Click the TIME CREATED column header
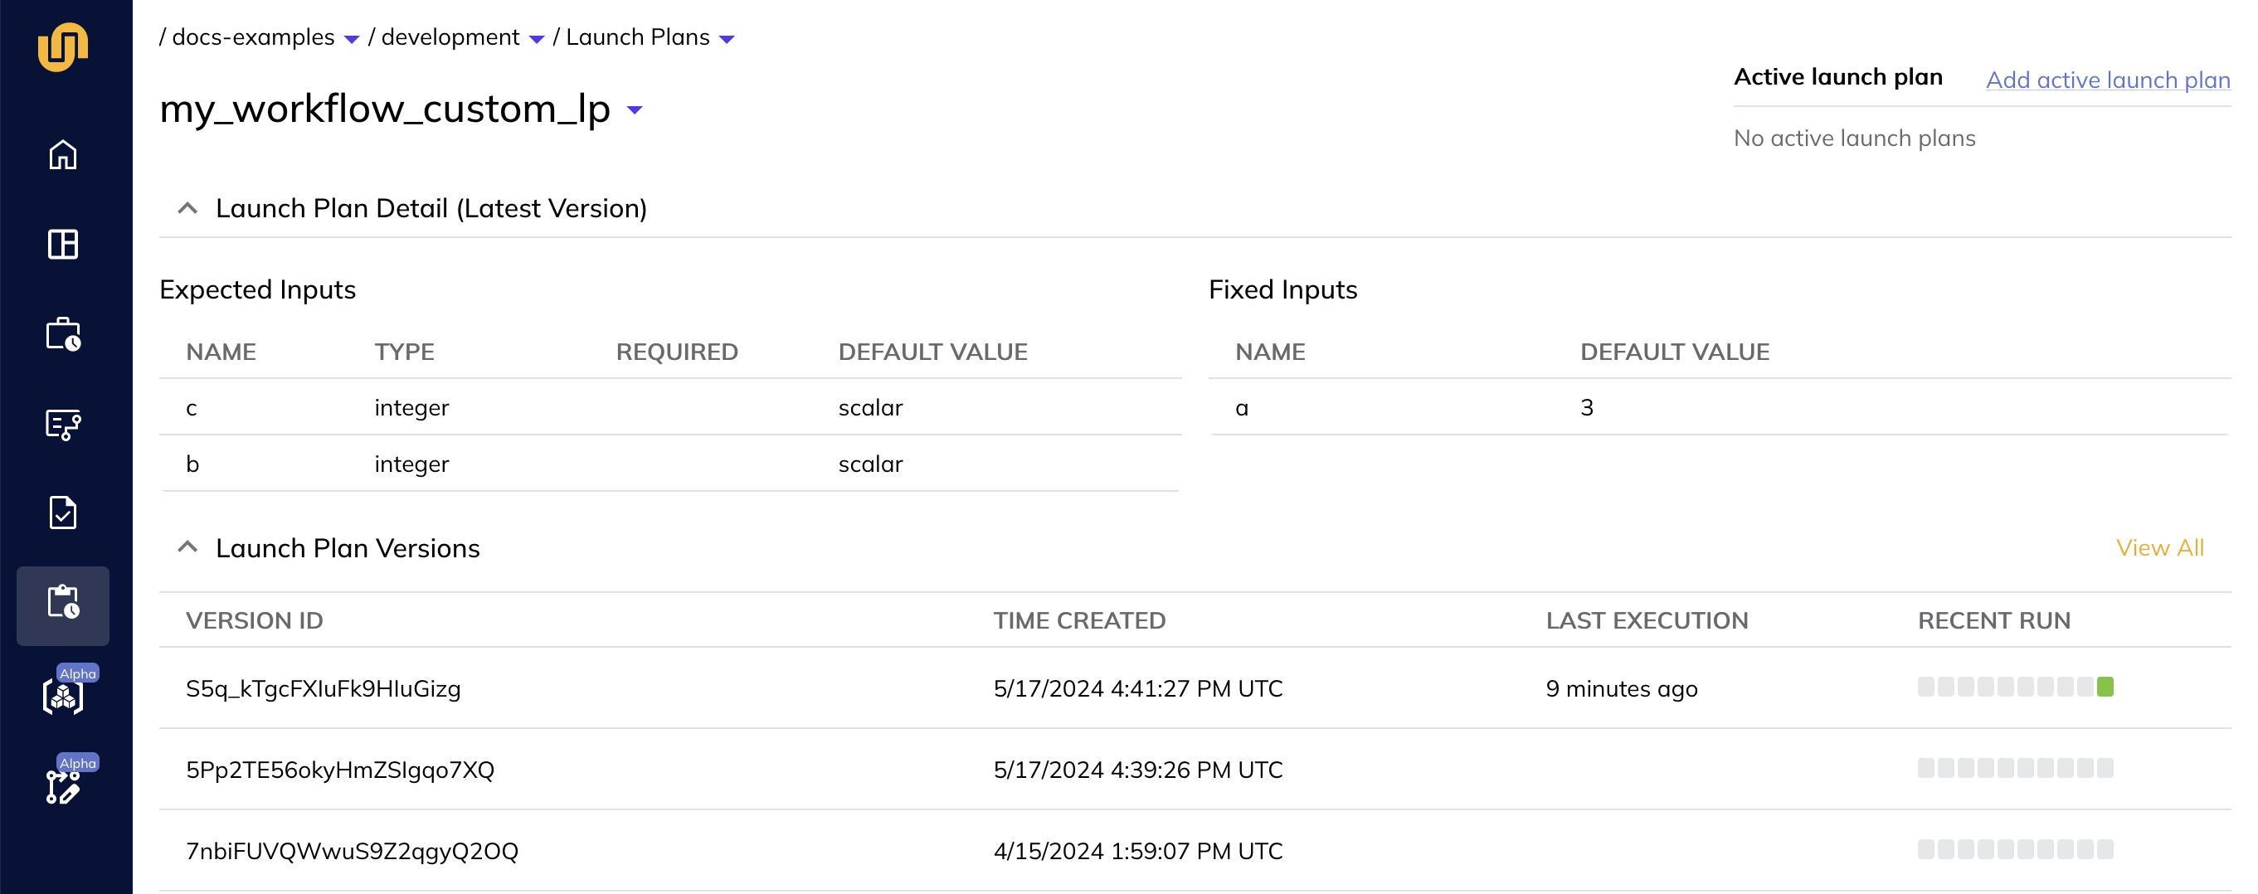Screen dimensions: 2258x894 [1079, 620]
